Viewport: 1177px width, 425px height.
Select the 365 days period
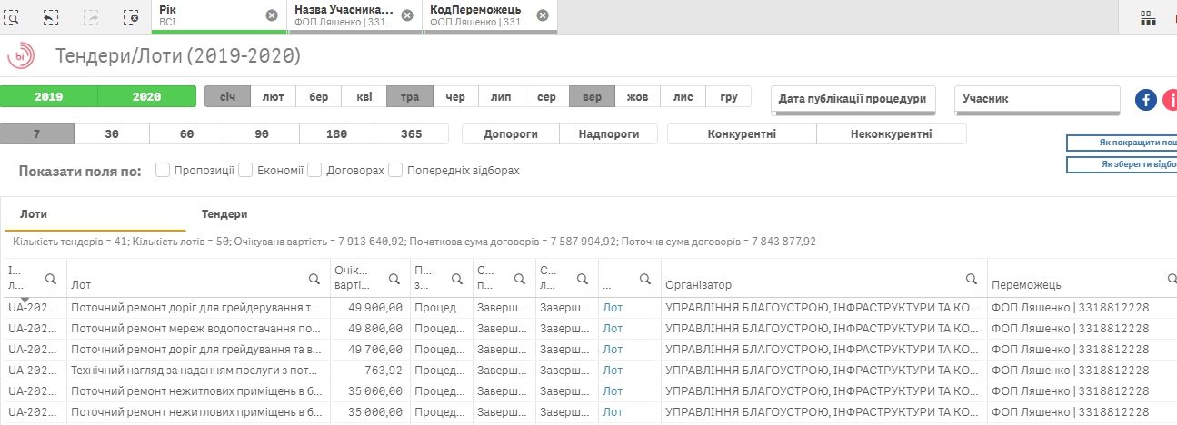(x=411, y=133)
